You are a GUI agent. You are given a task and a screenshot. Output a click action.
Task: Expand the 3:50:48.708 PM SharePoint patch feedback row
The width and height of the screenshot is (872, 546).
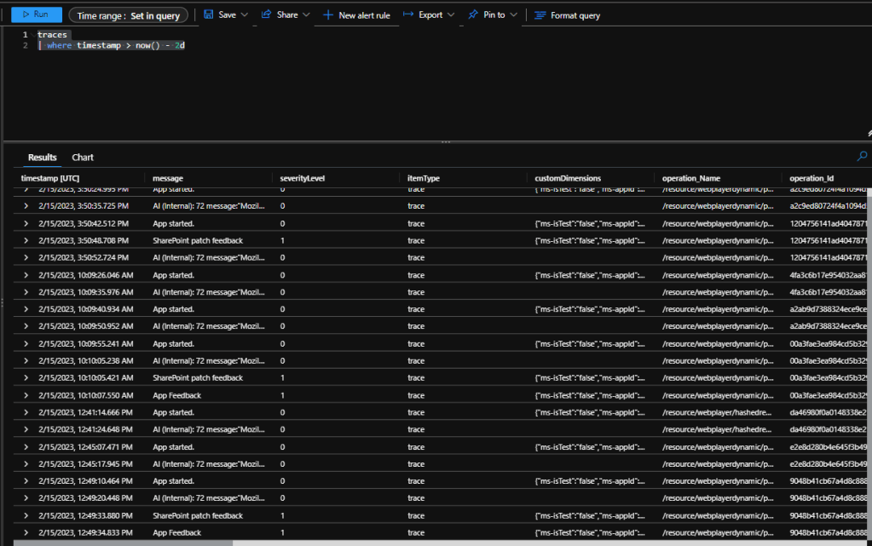(x=26, y=240)
